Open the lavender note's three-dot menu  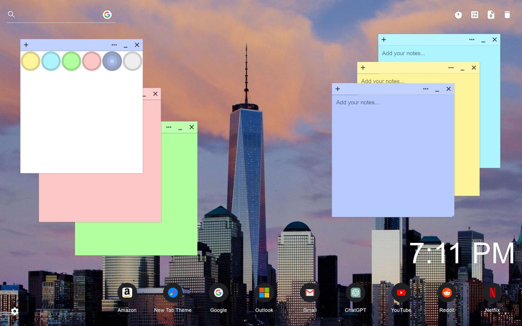(x=426, y=89)
